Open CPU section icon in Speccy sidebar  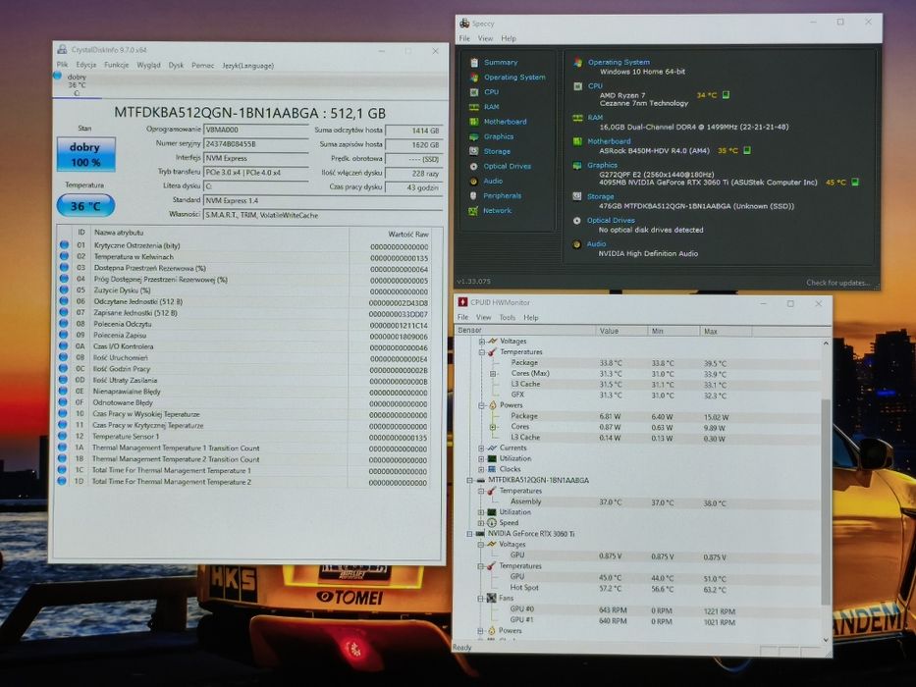[x=474, y=91]
